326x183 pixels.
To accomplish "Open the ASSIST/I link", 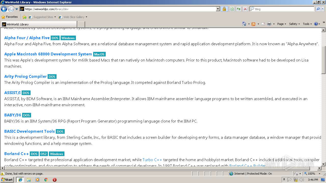I will [x=12, y=93].
